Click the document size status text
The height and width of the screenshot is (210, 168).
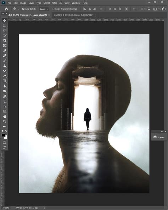pos(27,208)
